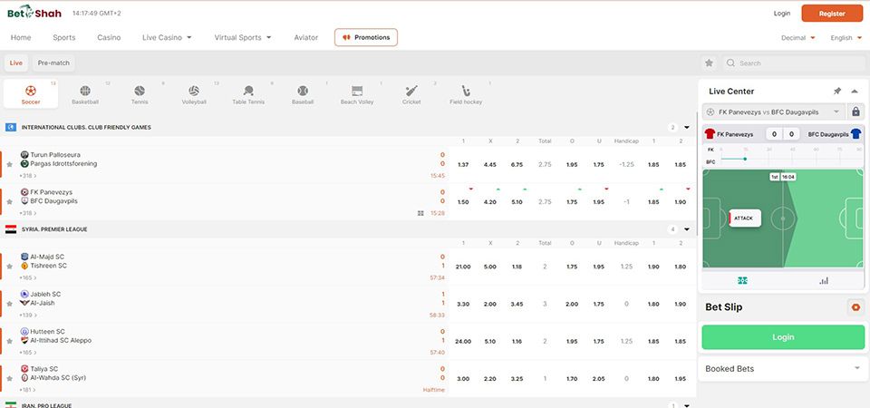Open Decimal odds format dropdown
Image resolution: width=870 pixels, height=408 pixels.
(x=797, y=38)
